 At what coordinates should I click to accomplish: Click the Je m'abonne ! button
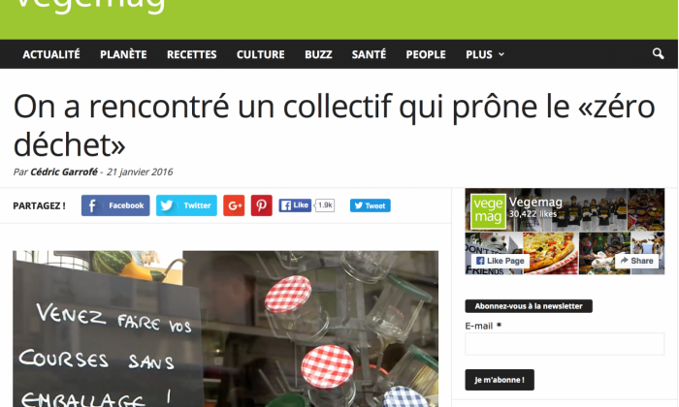(x=500, y=380)
